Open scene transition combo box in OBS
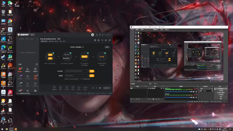This screenshot has width=233, height=131. pyautogui.click(x=206, y=89)
